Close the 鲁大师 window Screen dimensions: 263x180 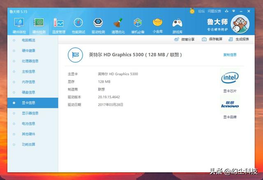click(x=249, y=11)
